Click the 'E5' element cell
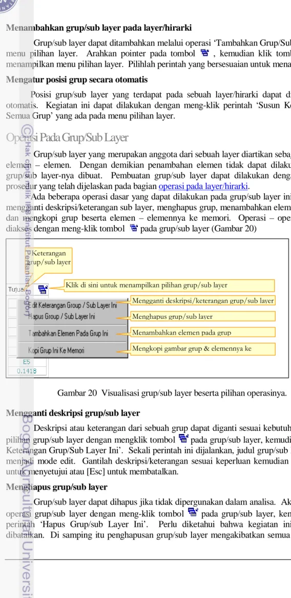 (x=28, y=362)
